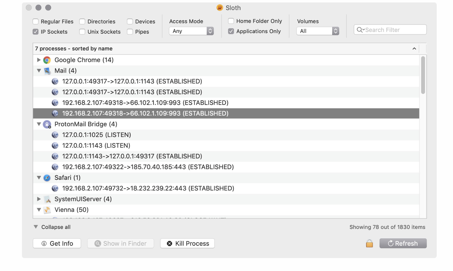453x271 pixels.
Task: Click the SystemUIServer app icon
Action: tap(47, 199)
